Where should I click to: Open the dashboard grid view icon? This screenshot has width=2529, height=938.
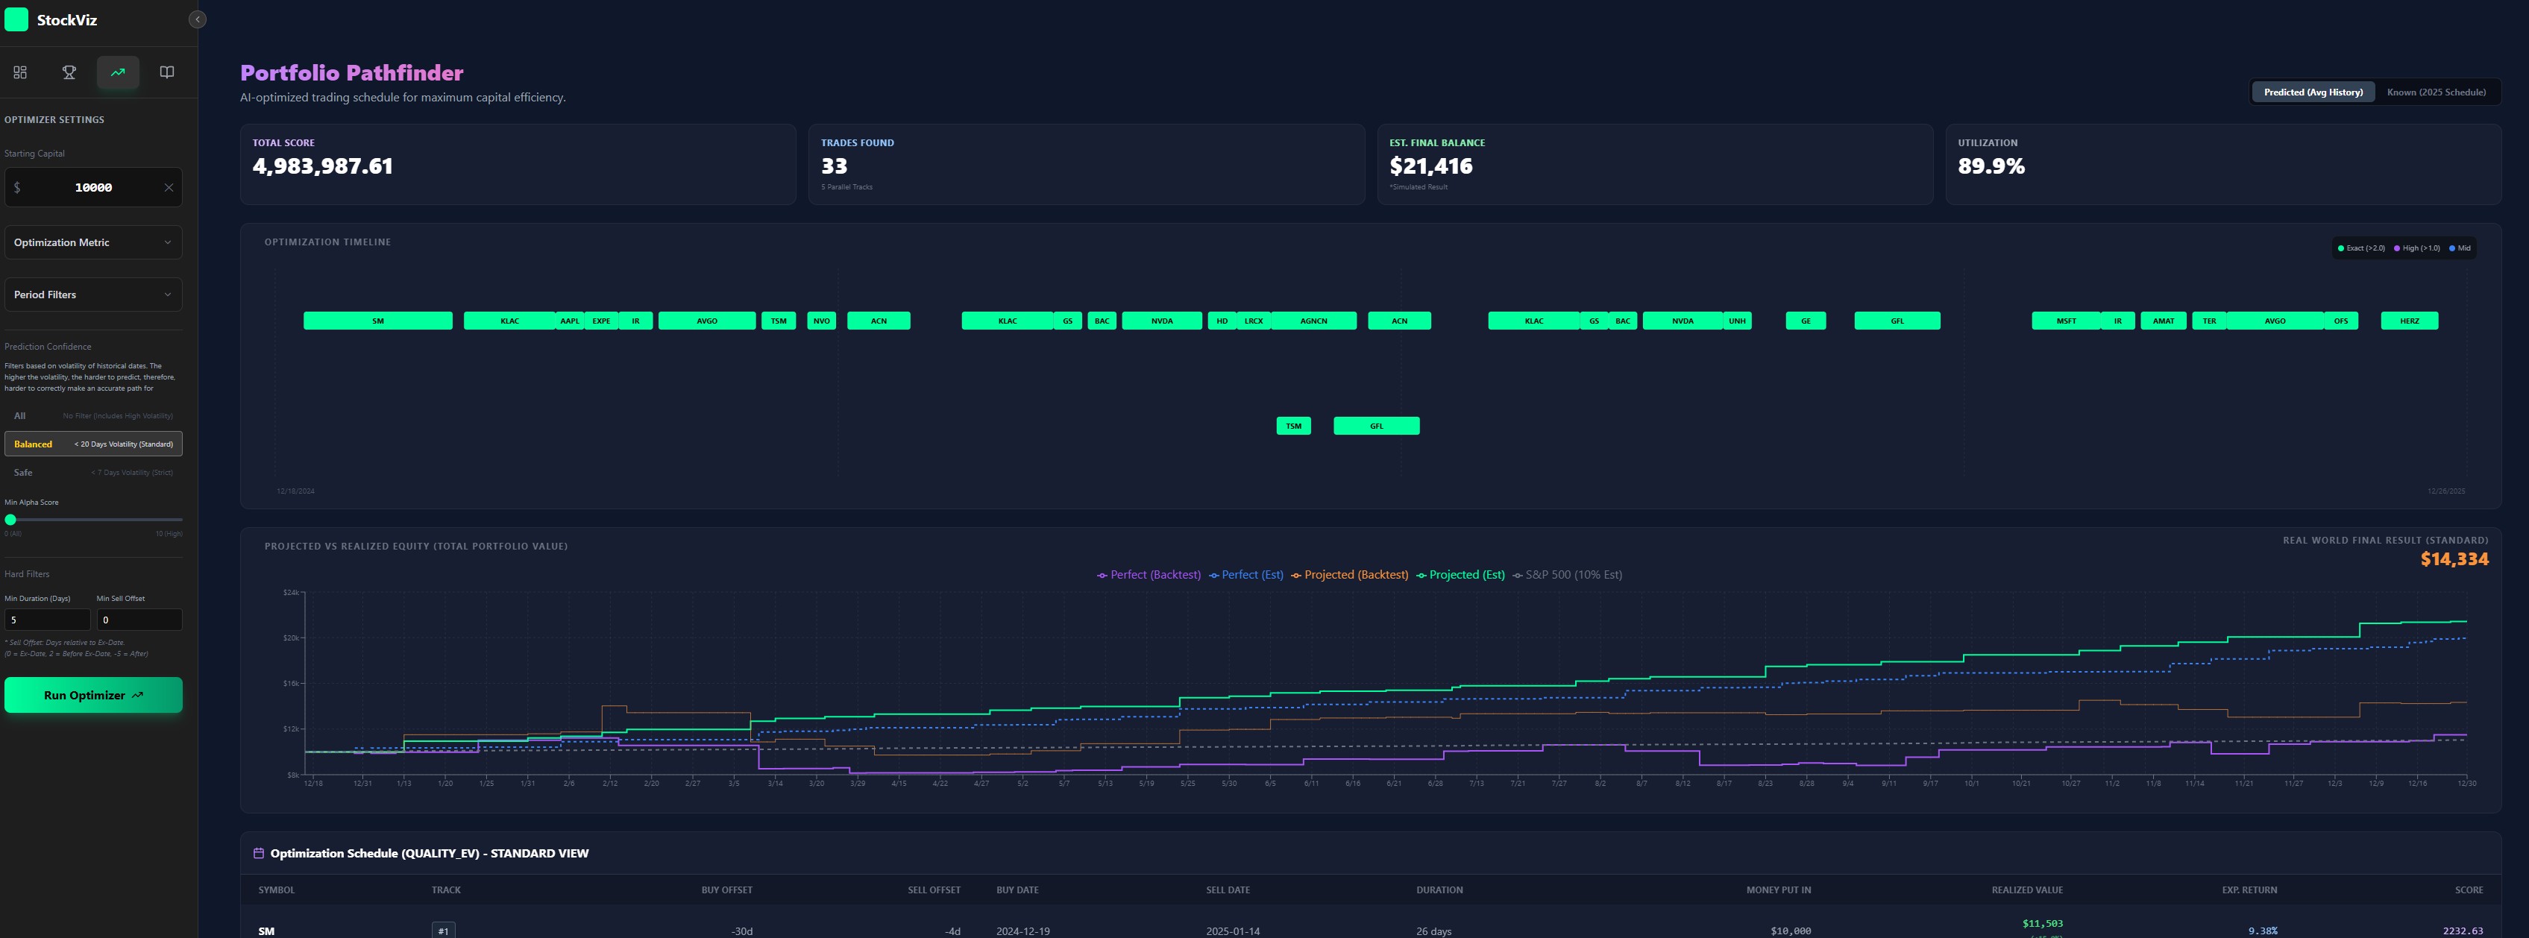click(x=19, y=72)
